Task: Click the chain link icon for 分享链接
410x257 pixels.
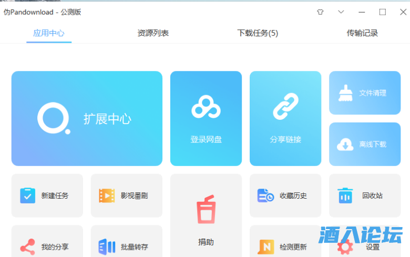Action: tap(285, 106)
